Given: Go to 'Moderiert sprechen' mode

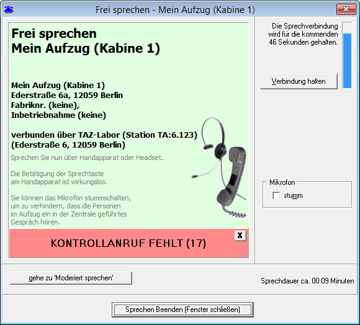Looking at the screenshot, I should (71, 278).
